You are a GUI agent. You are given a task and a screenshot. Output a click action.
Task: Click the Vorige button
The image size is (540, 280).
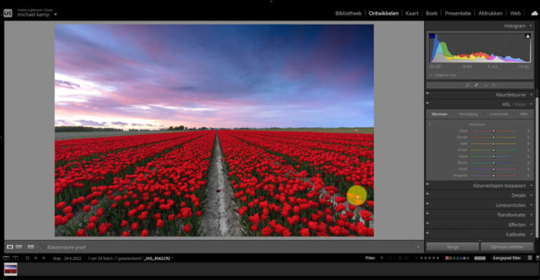[x=453, y=247]
